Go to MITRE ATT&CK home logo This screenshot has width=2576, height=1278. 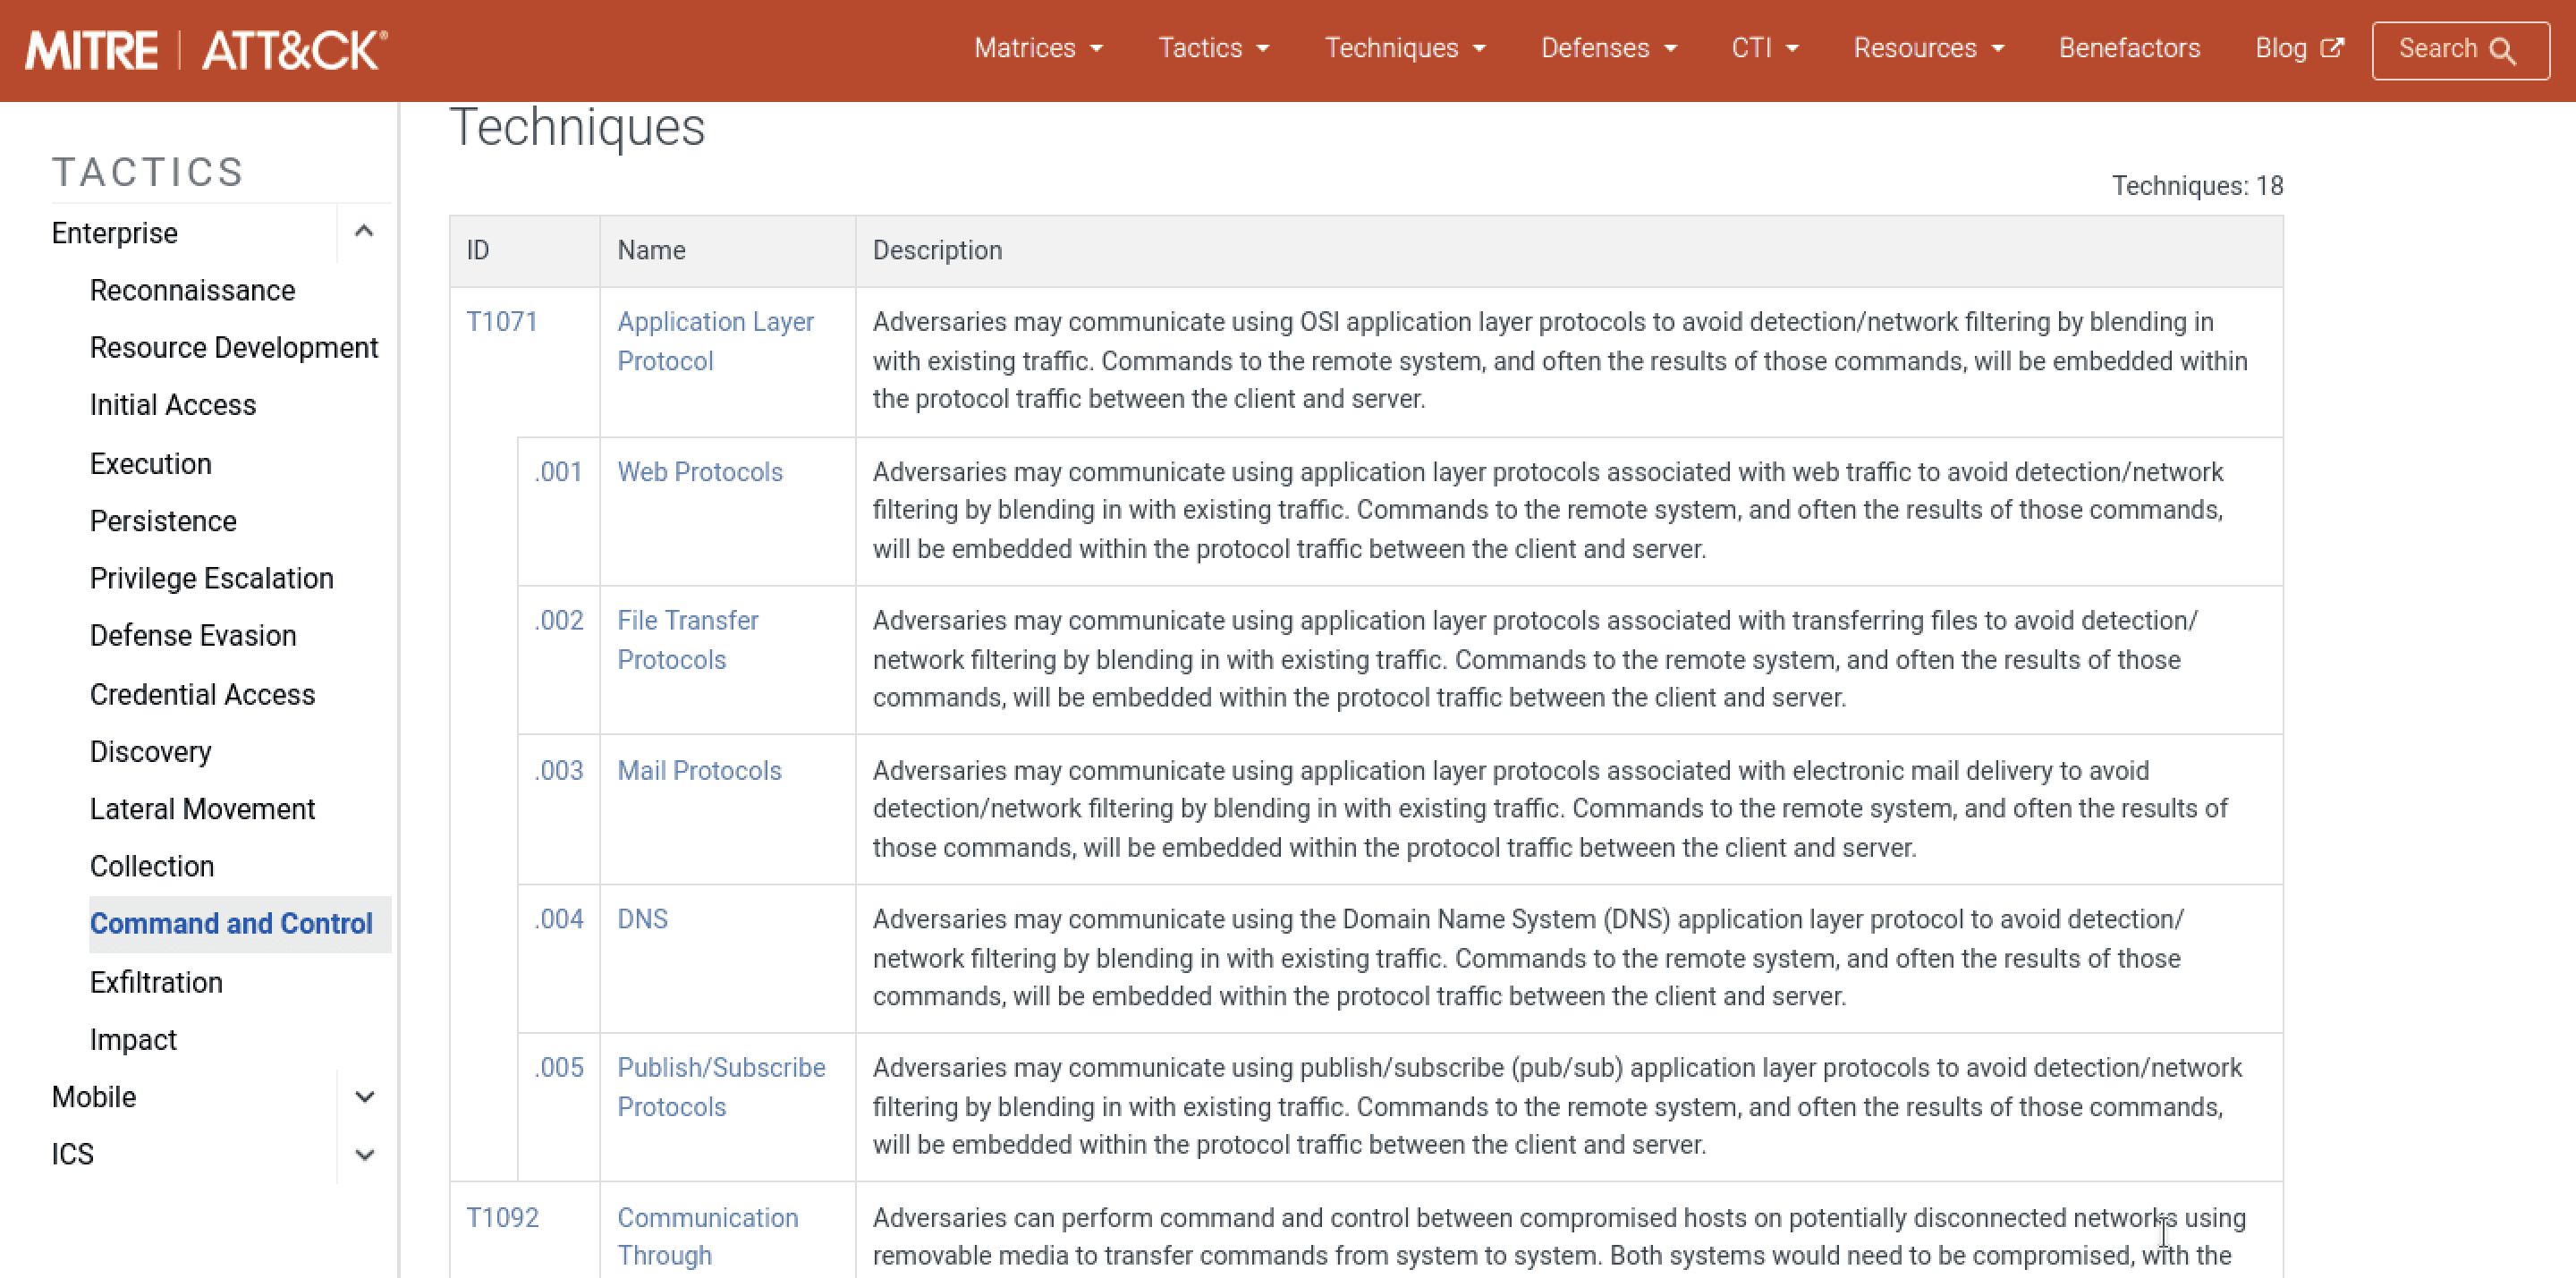click(x=206, y=50)
